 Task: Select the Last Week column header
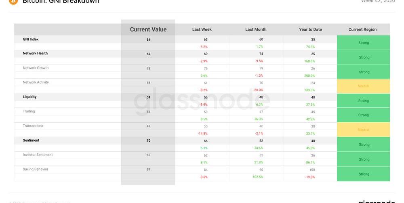tap(202, 29)
